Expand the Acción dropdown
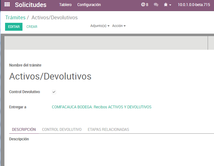Screen dimensions: 214x166 [x=119, y=26]
